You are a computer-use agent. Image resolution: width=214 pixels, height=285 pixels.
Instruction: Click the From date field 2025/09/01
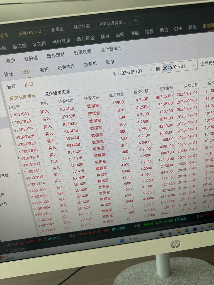(137, 72)
